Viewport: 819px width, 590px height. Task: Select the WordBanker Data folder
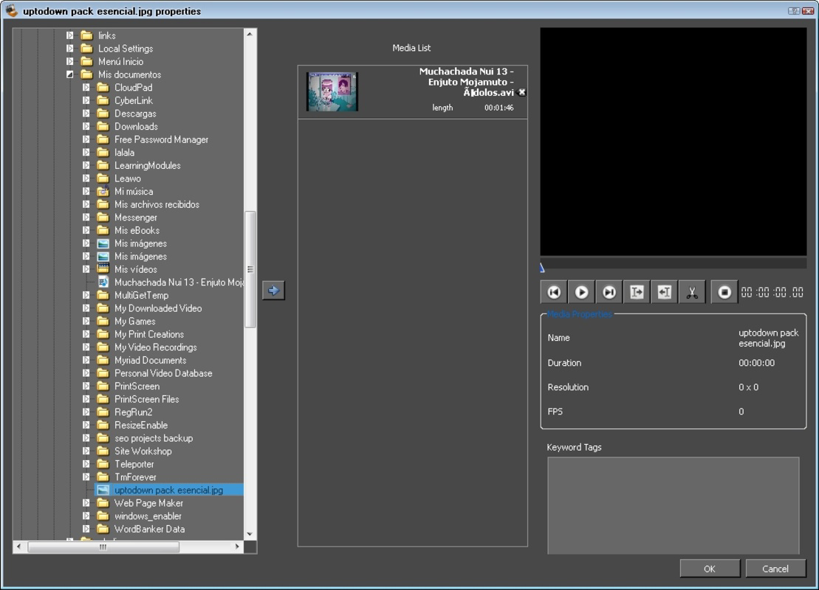149,529
